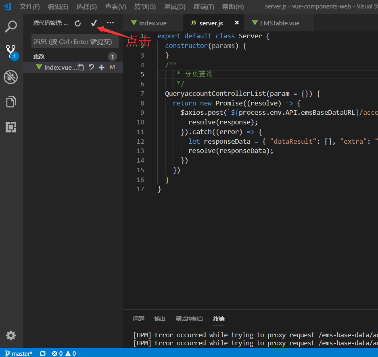The image size is (378, 357).
Task: Click the commit checkmark icon
Action: (x=94, y=23)
